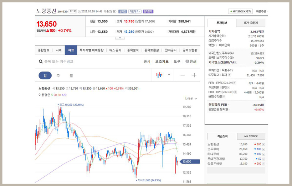292x186 pixels.
Task: Open the 보조지표 indicators option
Action: click(162, 62)
